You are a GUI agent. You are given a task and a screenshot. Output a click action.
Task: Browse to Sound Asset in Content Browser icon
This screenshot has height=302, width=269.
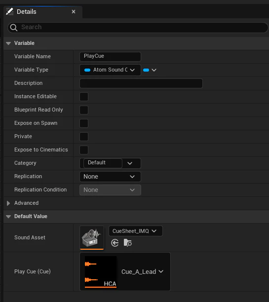click(127, 243)
